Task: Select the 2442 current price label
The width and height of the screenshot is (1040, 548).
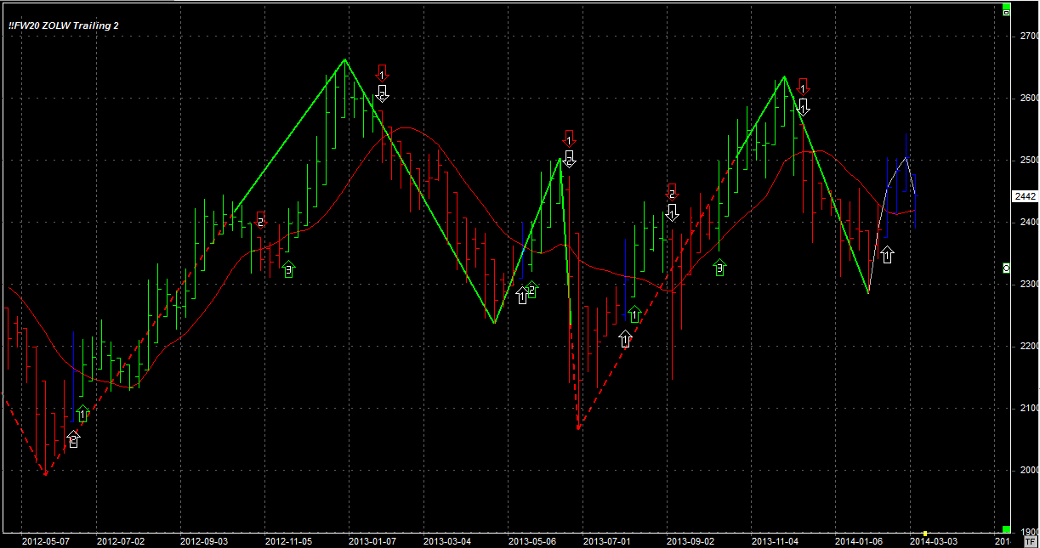Action: (x=1025, y=196)
